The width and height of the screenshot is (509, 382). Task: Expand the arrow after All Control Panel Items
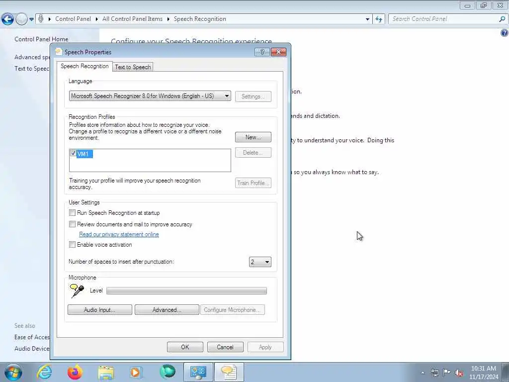(168, 19)
